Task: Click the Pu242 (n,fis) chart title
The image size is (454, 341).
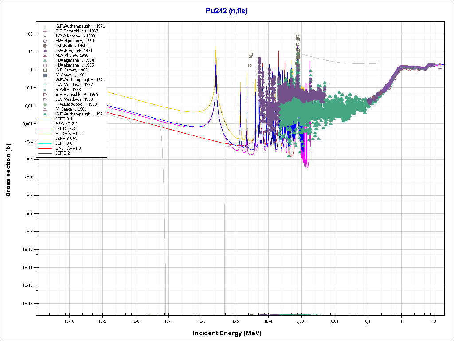Action: coord(227,11)
